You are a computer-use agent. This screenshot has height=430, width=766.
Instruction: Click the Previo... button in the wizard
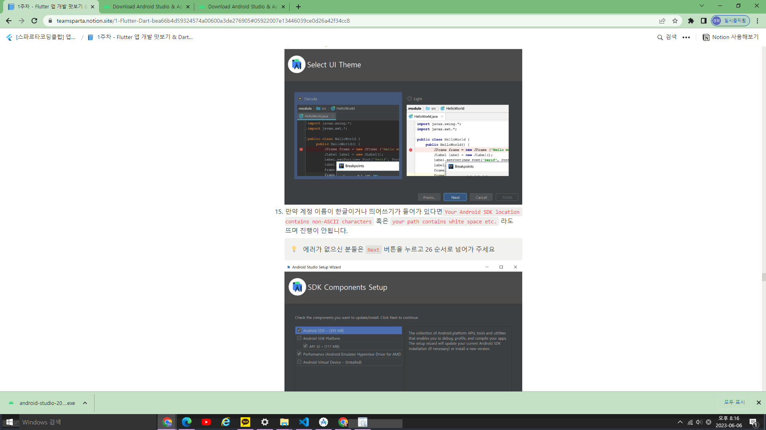point(429,197)
